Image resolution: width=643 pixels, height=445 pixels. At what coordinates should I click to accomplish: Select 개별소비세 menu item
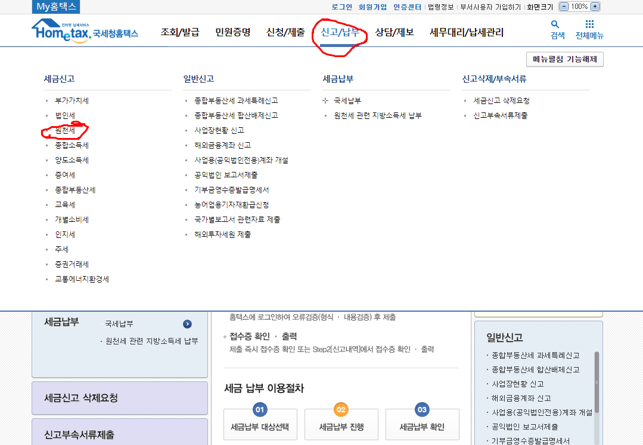[72, 220]
